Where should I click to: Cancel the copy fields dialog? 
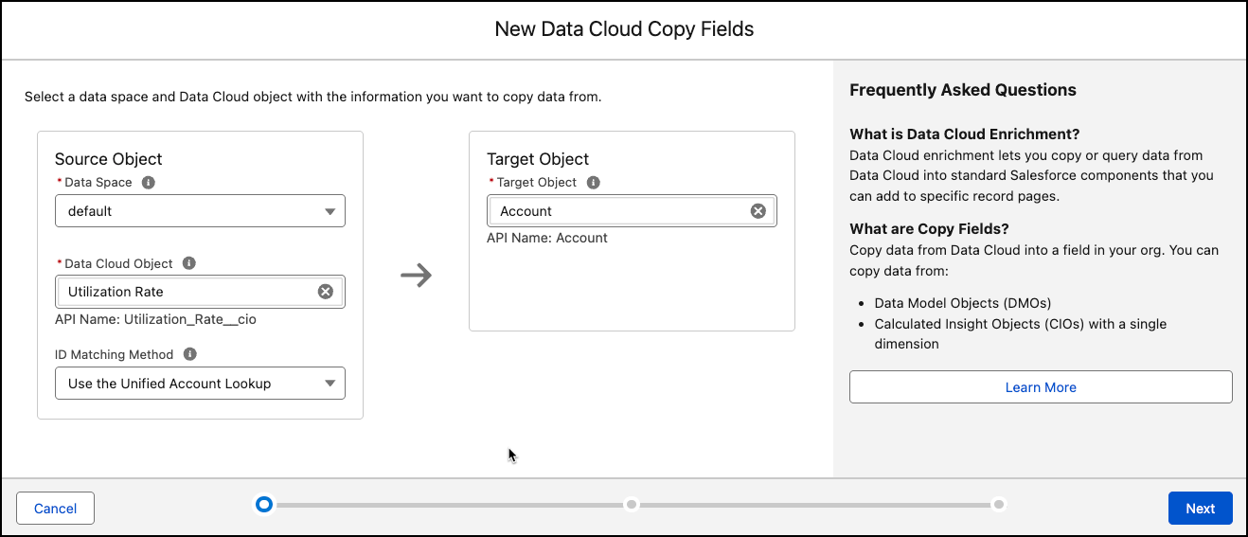(55, 509)
